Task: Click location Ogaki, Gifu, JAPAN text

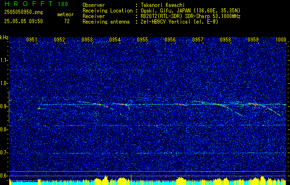Action: (x=190, y=11)
